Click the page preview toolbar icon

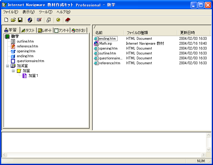tap(49, 20)
